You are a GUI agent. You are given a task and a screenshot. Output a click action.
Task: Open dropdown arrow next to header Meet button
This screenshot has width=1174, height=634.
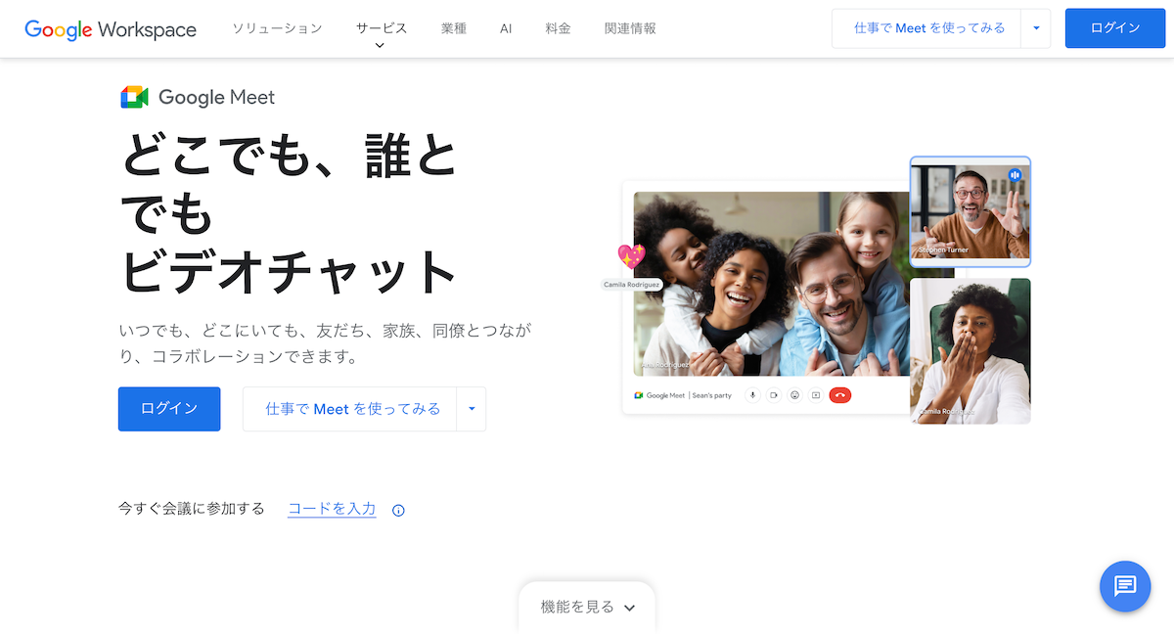click(1036, 28)
